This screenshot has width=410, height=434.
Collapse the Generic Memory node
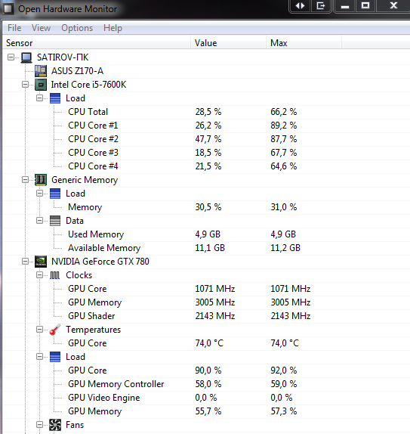click(25, 180)
